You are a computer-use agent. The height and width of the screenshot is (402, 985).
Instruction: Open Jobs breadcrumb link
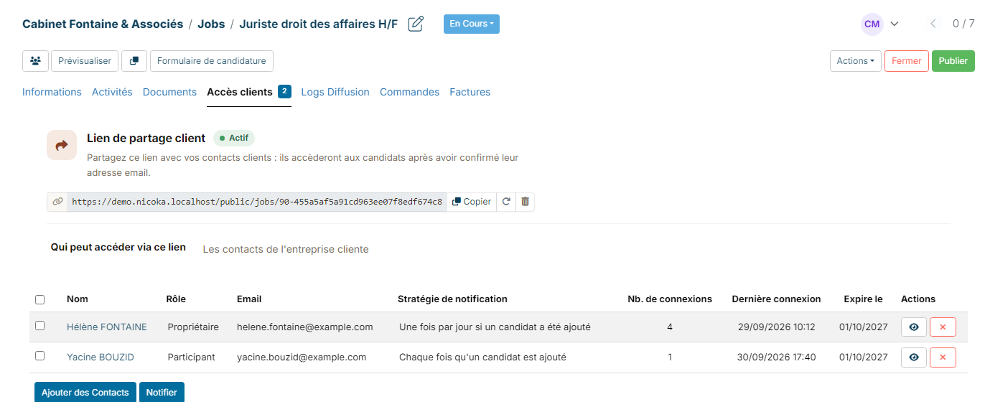pos(211,24)
